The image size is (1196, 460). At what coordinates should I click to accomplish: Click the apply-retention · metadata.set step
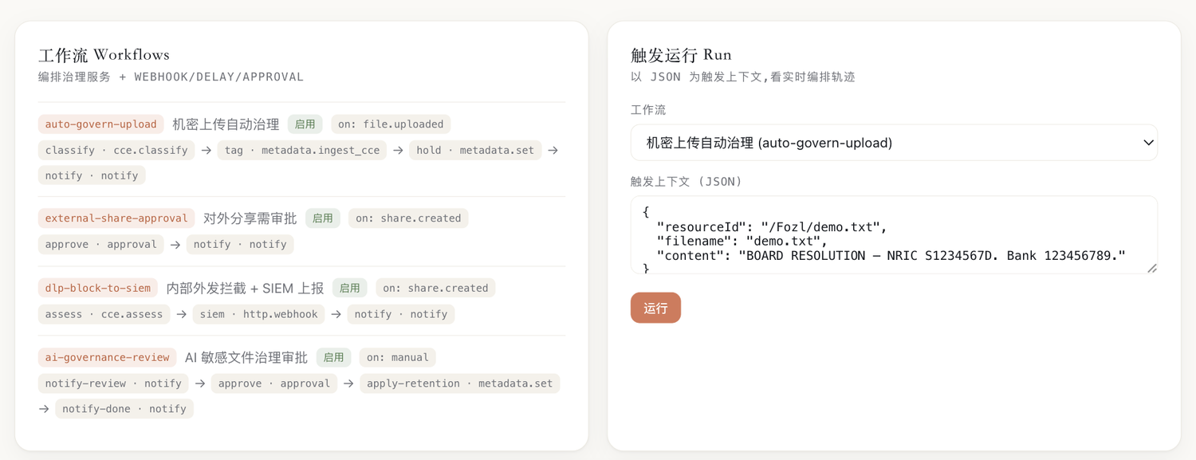point(460,383)
